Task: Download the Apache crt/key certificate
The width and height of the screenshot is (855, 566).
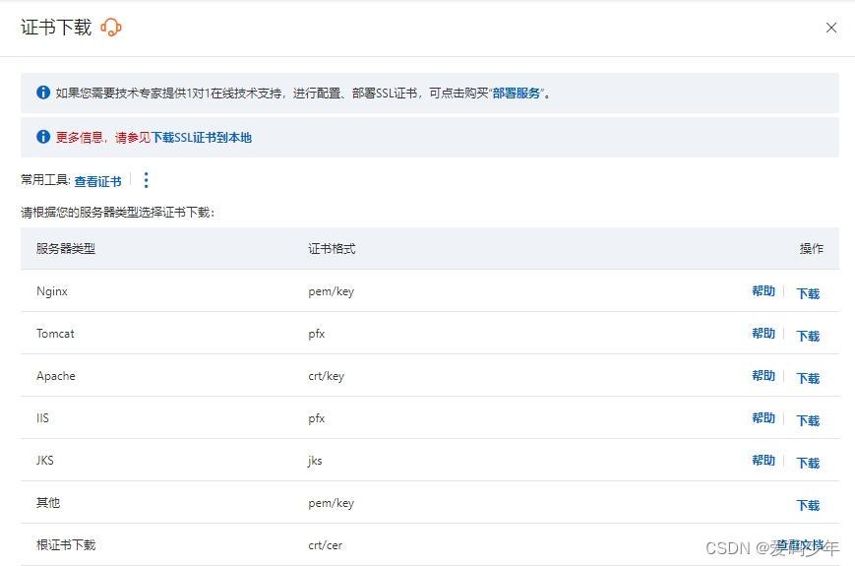Action: pyautogui.click(x=808, y=378)
